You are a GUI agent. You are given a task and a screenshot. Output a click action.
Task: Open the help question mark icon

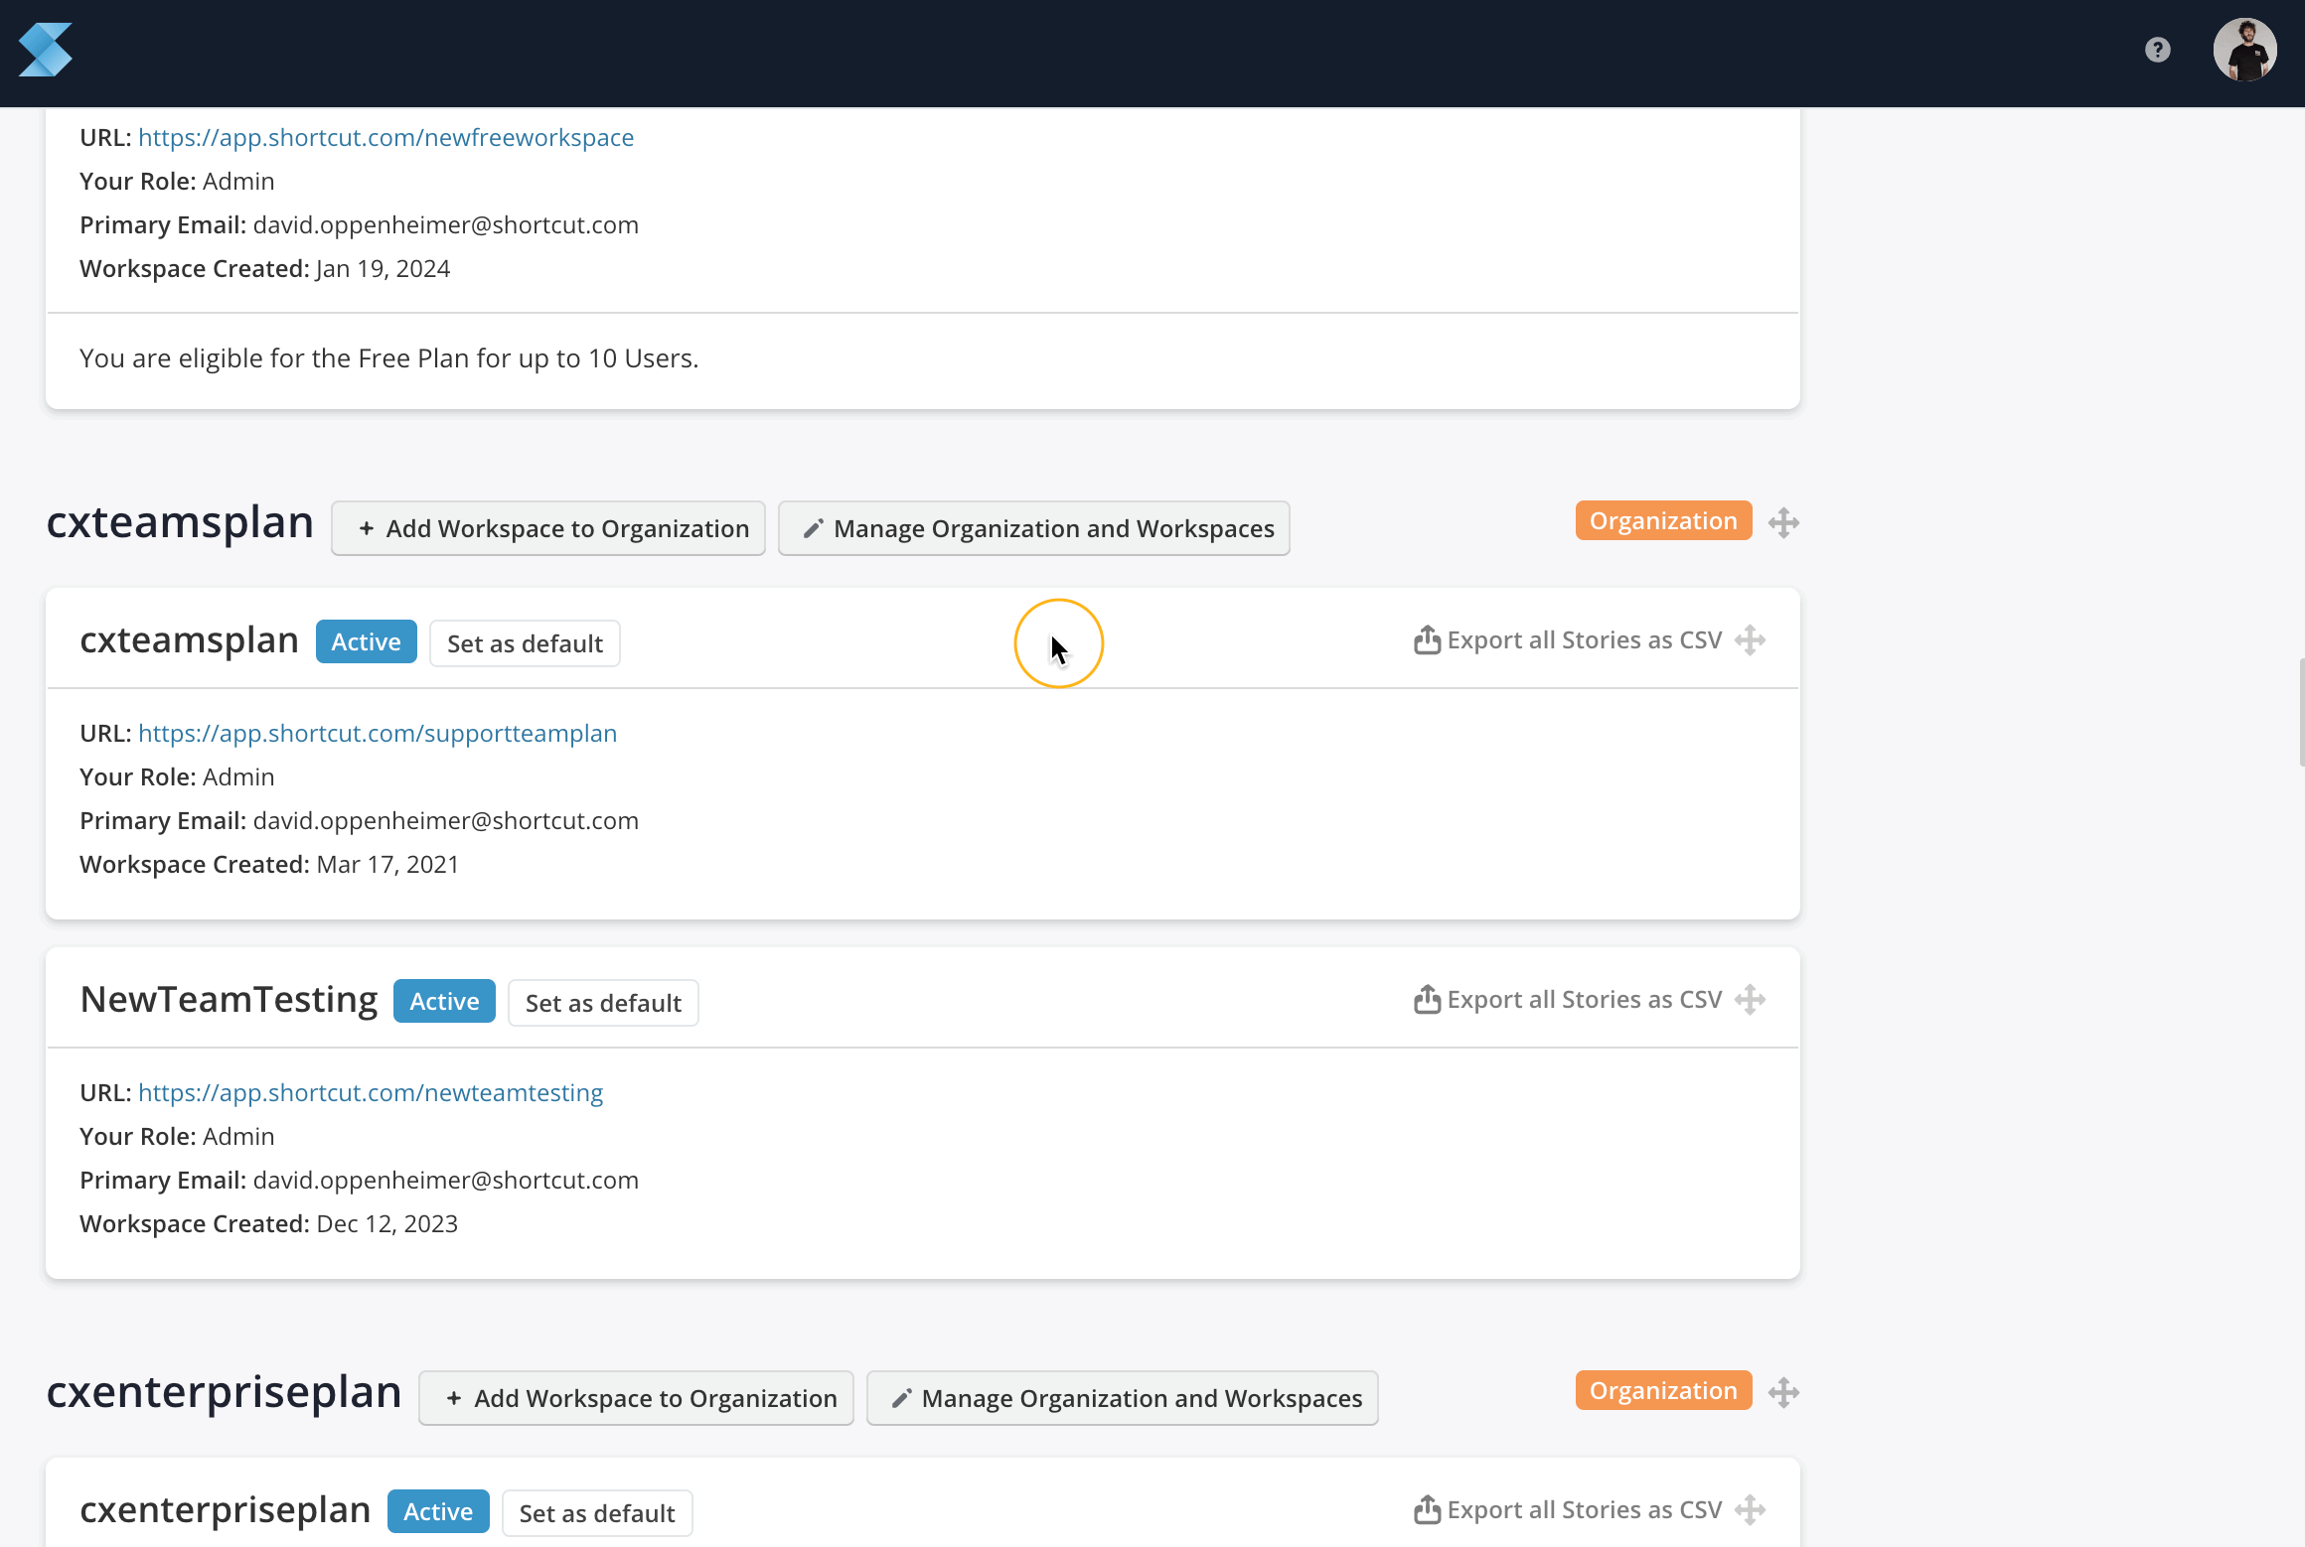(x=2157, y=50)
